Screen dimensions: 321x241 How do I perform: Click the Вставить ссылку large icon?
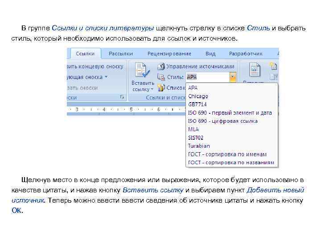[142, 71]
